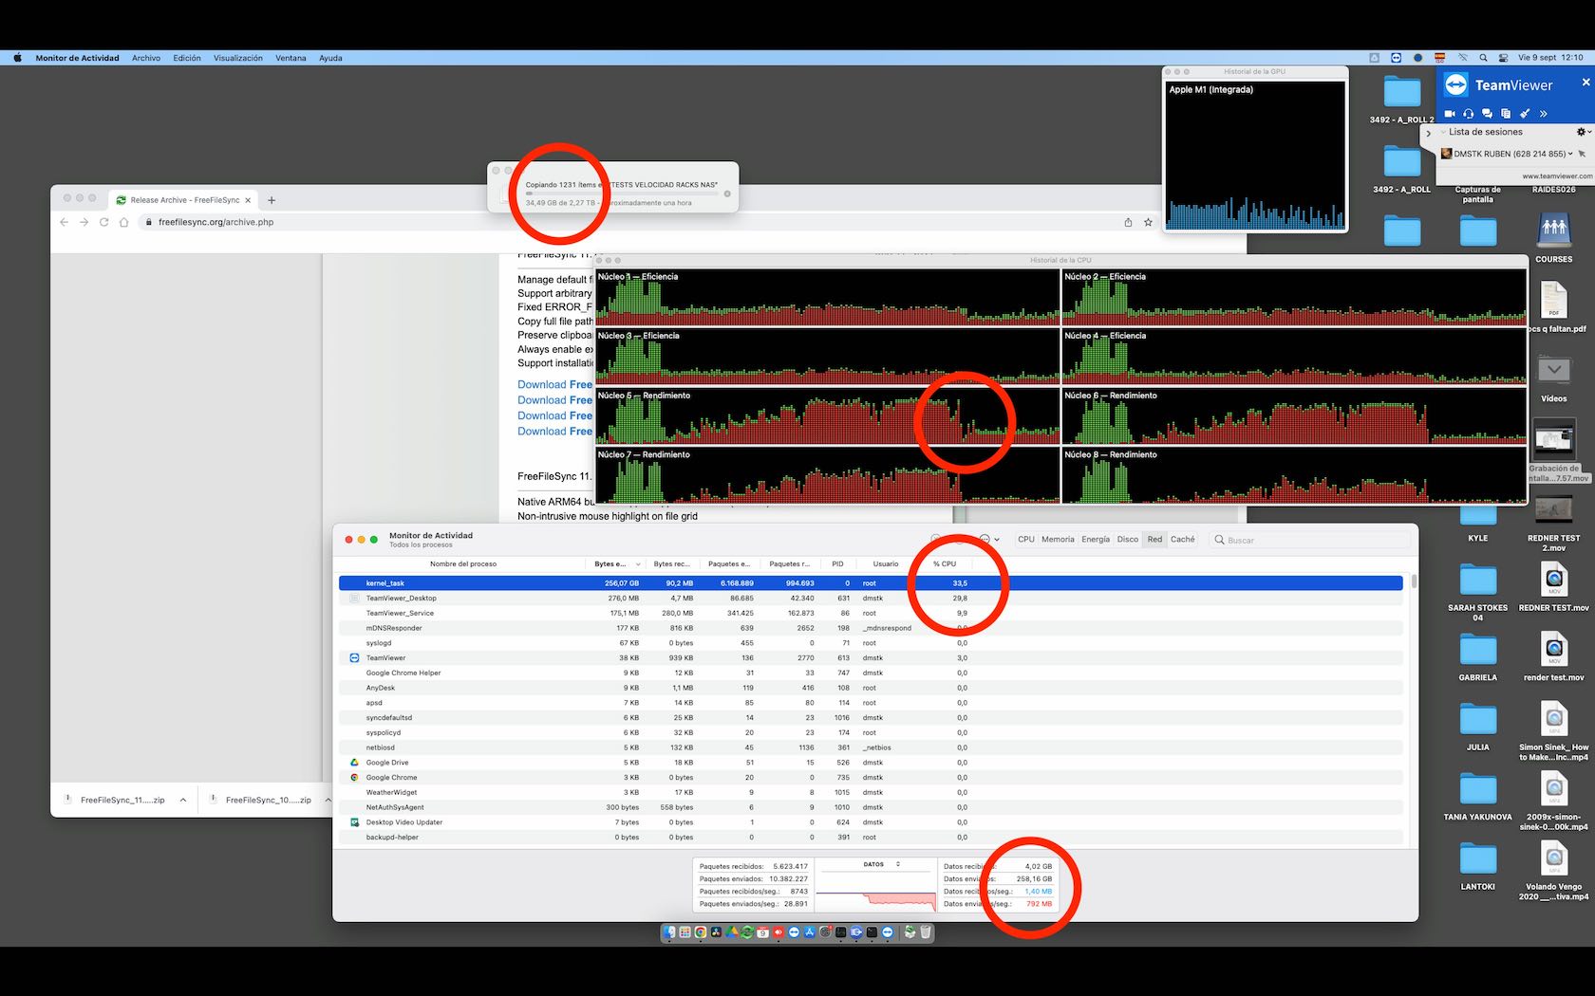Viewport: 1595px width, 996px height.
Task: Open a new Chrome tab with plus
Action: tap(272, 200)
